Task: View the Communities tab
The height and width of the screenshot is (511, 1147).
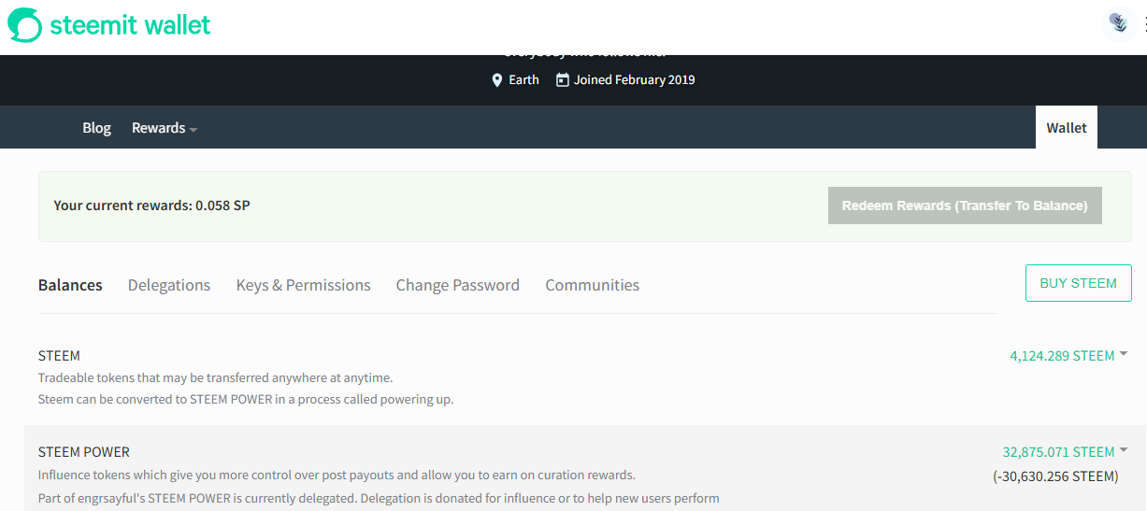Action: click(593, 285)
